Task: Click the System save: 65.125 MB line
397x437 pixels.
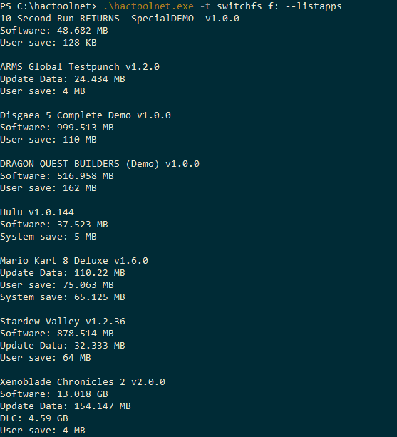Action: (x=63, y=297)
